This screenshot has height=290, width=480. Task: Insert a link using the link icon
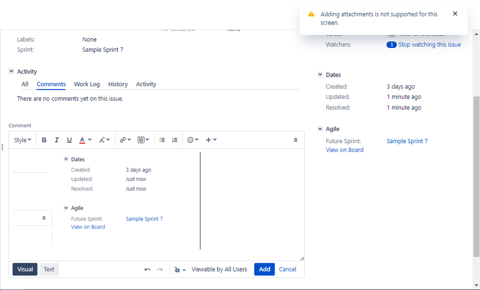point(123,139)
